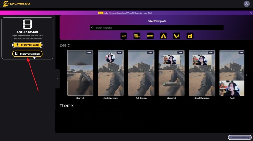253x141 pixels.
Task: Click the Free badge on the Blurred template
Action: click(89, 52)
